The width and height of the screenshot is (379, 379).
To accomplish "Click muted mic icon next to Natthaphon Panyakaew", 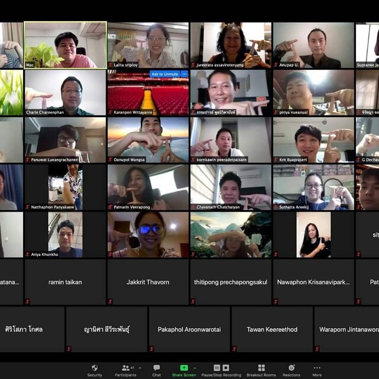I will click(28, 207).
